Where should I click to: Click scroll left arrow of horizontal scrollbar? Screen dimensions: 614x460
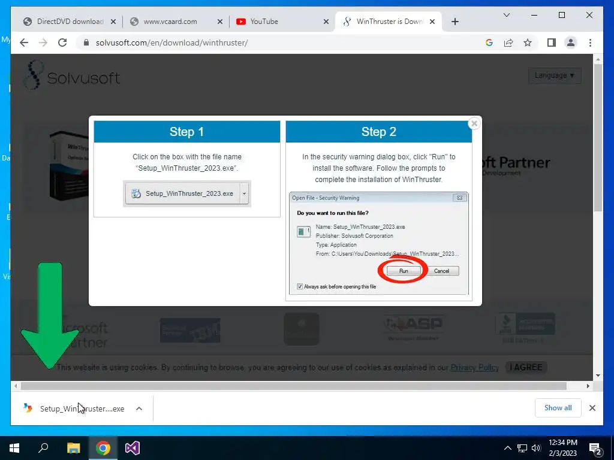15,386
